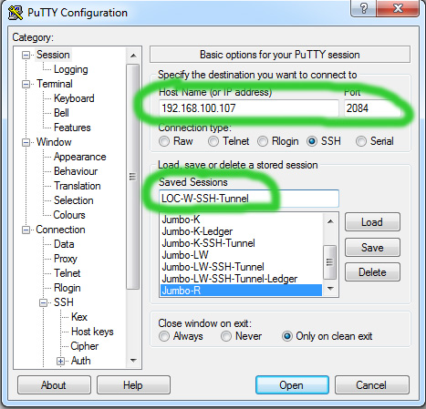Click the question mark help icon in title bar
426x409 pixels.
(x=364, y=8)
